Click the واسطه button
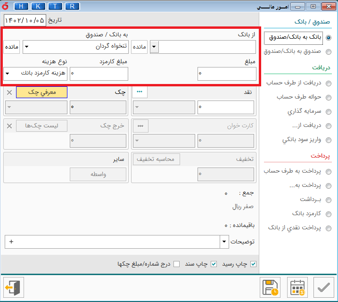The height and width of the screenshot is (302, 338). point(98,174)
